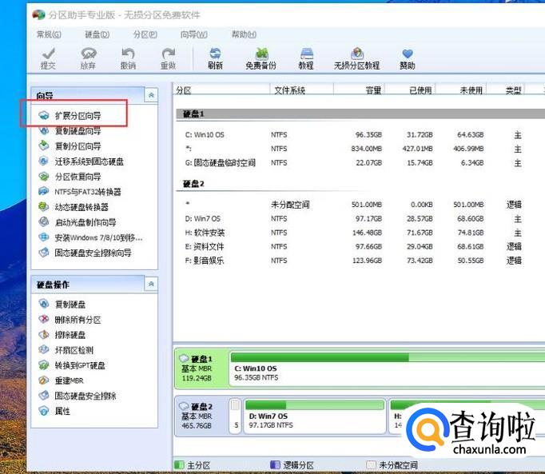
Task: Click the 重做 (redo) toolbar icon
Action: coord(169,58)
